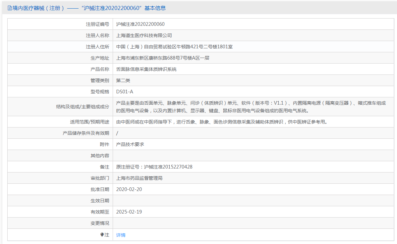The image size is (397, 244).
Task: Click the 管理类别 label
Action: [x=100, y=80]
